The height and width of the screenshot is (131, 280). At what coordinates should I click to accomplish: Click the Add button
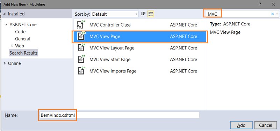click(x=241, y=125)
